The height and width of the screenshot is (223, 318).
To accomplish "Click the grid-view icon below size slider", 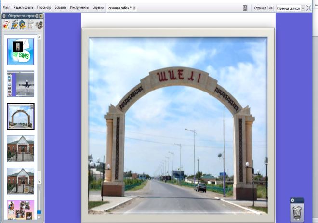I will [x=39, y=217].
